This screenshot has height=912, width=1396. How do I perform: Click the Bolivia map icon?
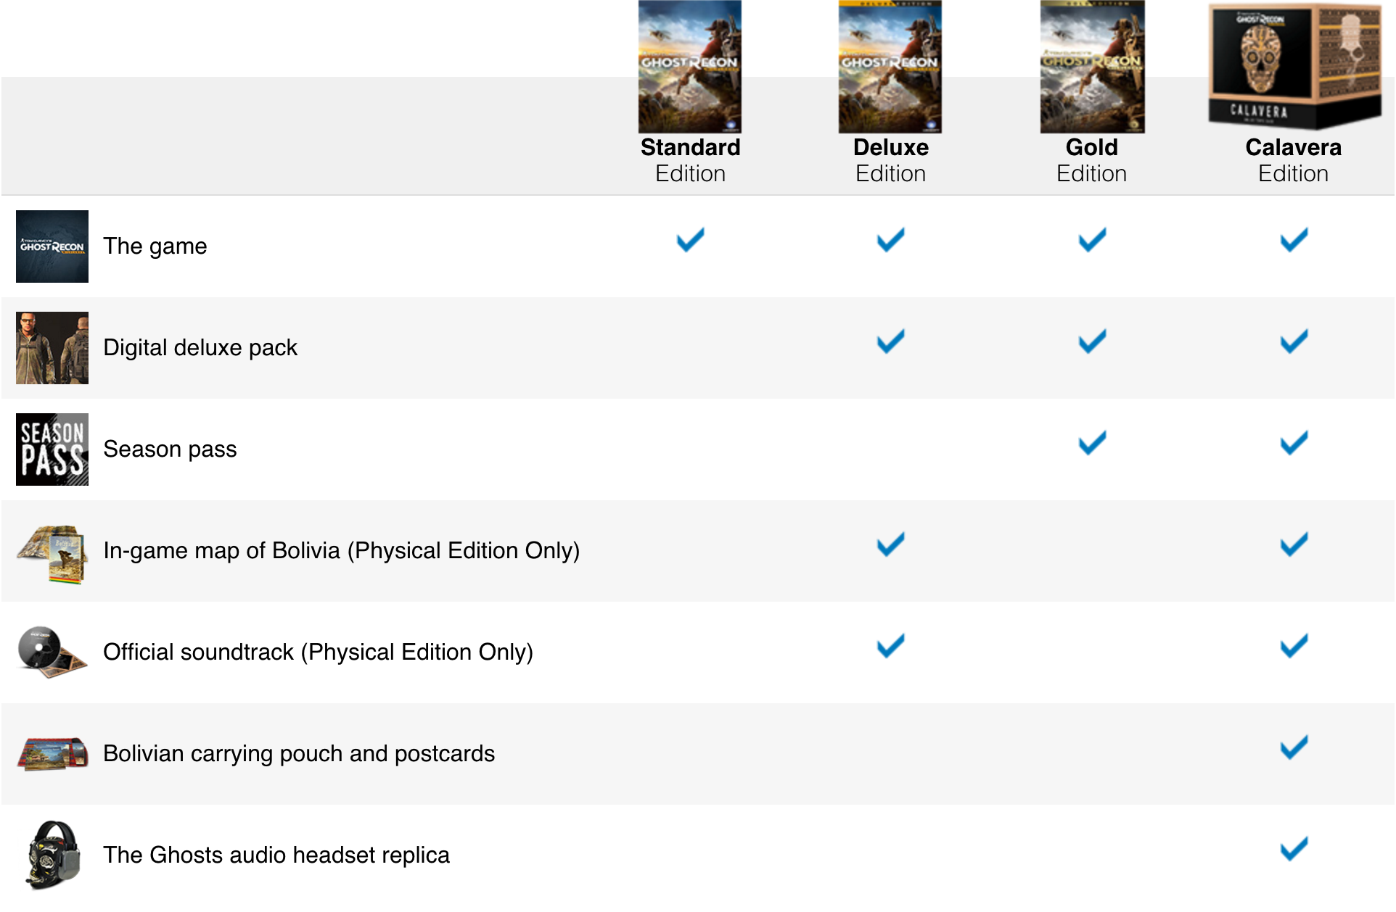click(52, 554)
